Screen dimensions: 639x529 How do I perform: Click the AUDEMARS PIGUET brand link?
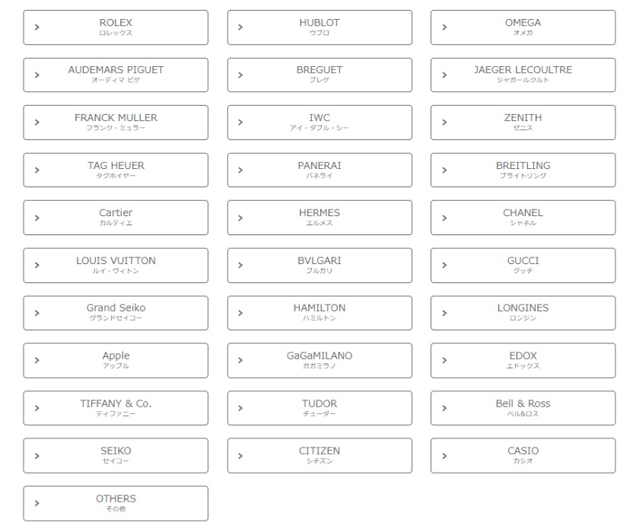tap(116, 75)
